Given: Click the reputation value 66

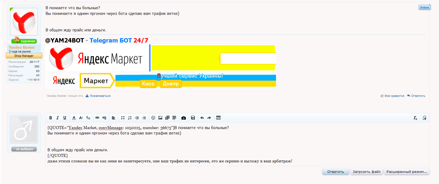Looking at the screenshot, I should pyautogui.click(x=38, y=75).
